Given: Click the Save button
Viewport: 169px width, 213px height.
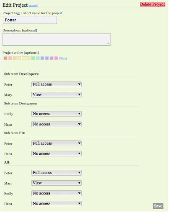Looking at the screenshot, I should 158,206.
